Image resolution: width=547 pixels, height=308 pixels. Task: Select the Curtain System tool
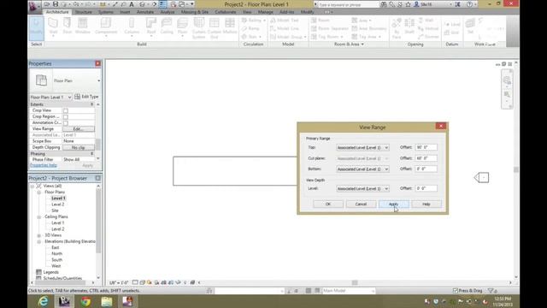coord(199,27)
